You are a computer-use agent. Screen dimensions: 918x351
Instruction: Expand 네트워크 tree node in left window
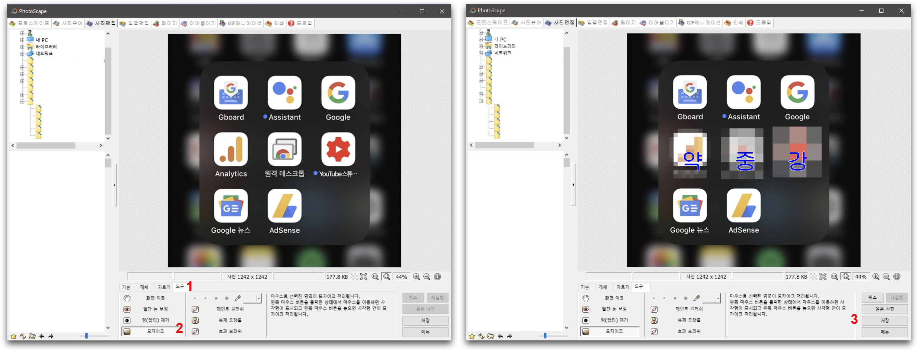(x=22, y=53)
